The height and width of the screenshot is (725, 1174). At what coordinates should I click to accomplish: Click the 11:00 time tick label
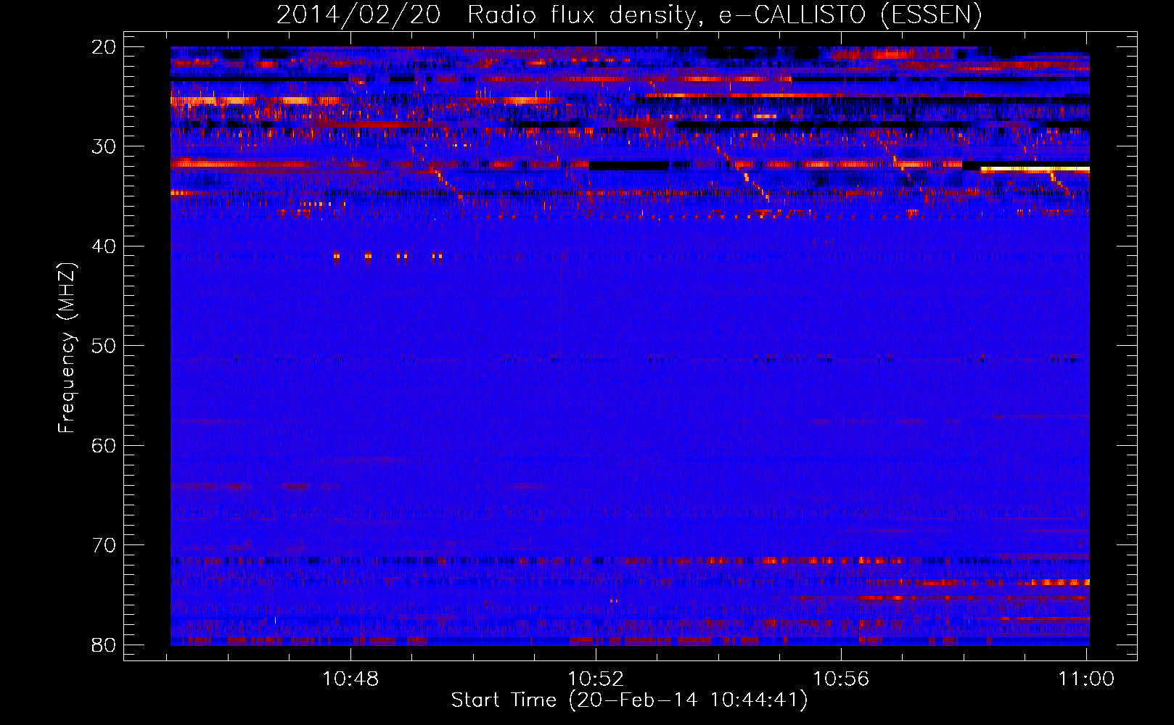[x=1086, y=679]
